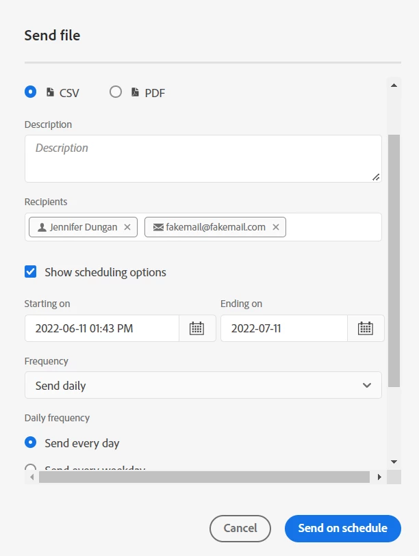The width and height of the screenshot is (419, 556).
Task: Click the vertical scrollbar thumb
Action: 394,261
